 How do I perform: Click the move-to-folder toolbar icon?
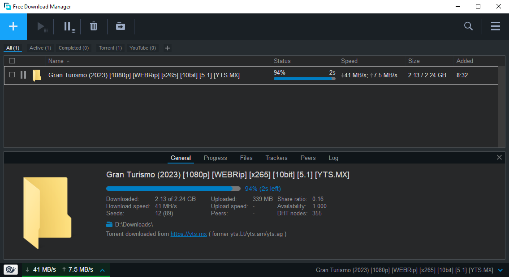(121, 27)
